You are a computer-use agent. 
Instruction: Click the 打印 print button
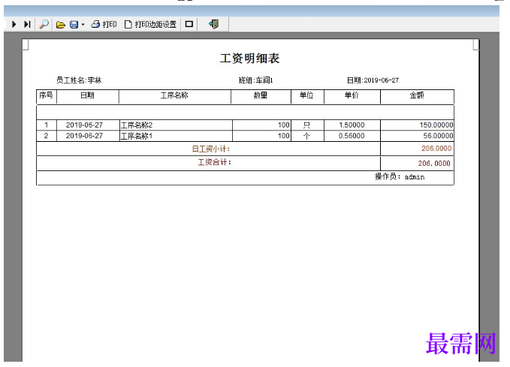pos(104,24)
